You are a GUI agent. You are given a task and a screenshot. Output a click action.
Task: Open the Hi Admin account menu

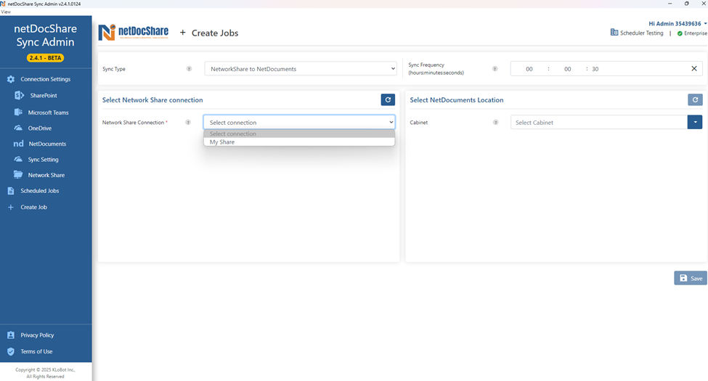coord(678,23)
